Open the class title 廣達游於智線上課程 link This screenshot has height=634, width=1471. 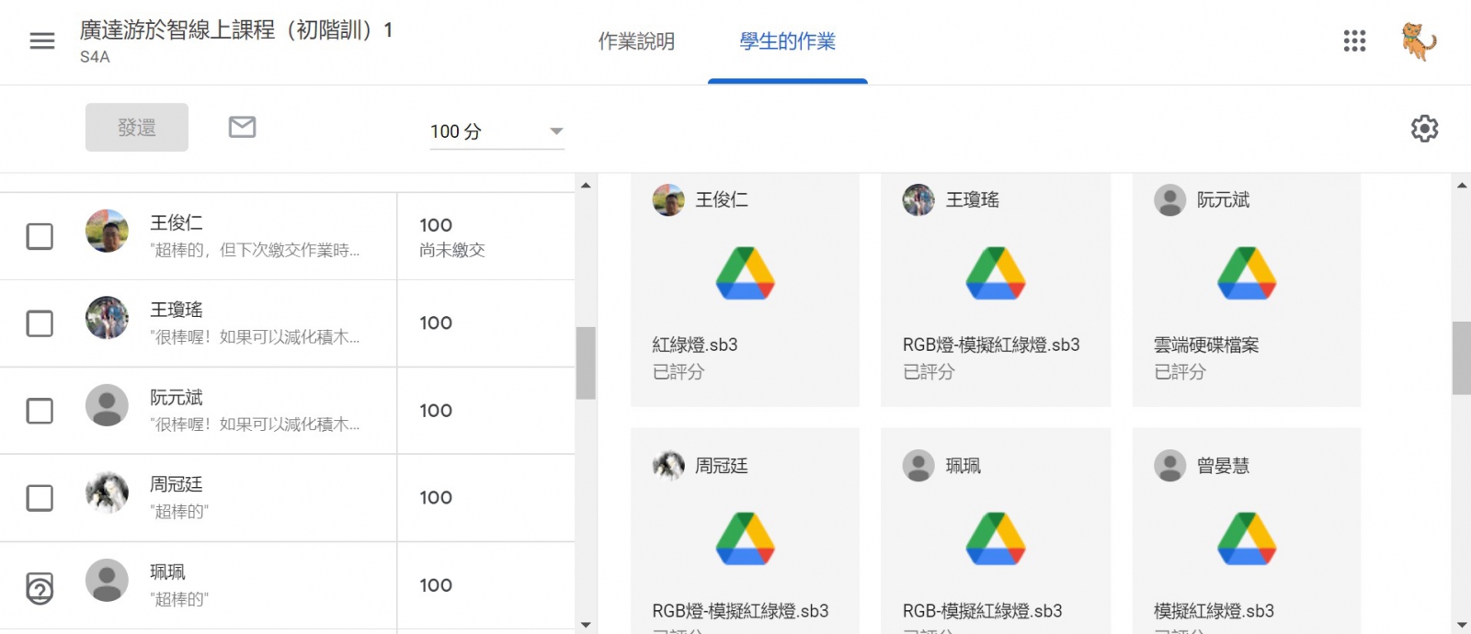236,29
